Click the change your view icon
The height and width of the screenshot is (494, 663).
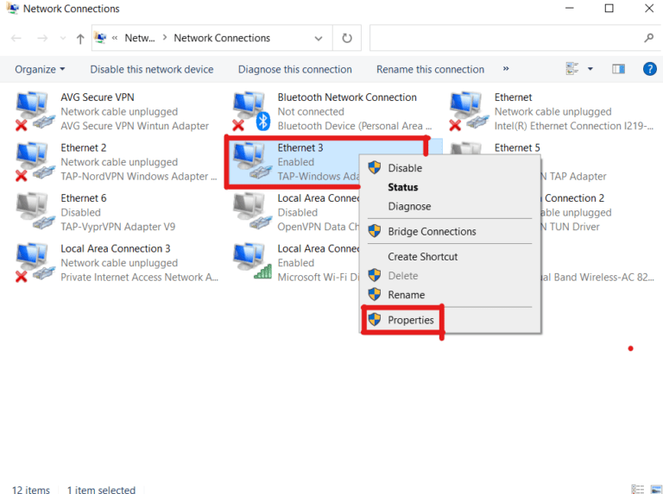click(571, 69)
